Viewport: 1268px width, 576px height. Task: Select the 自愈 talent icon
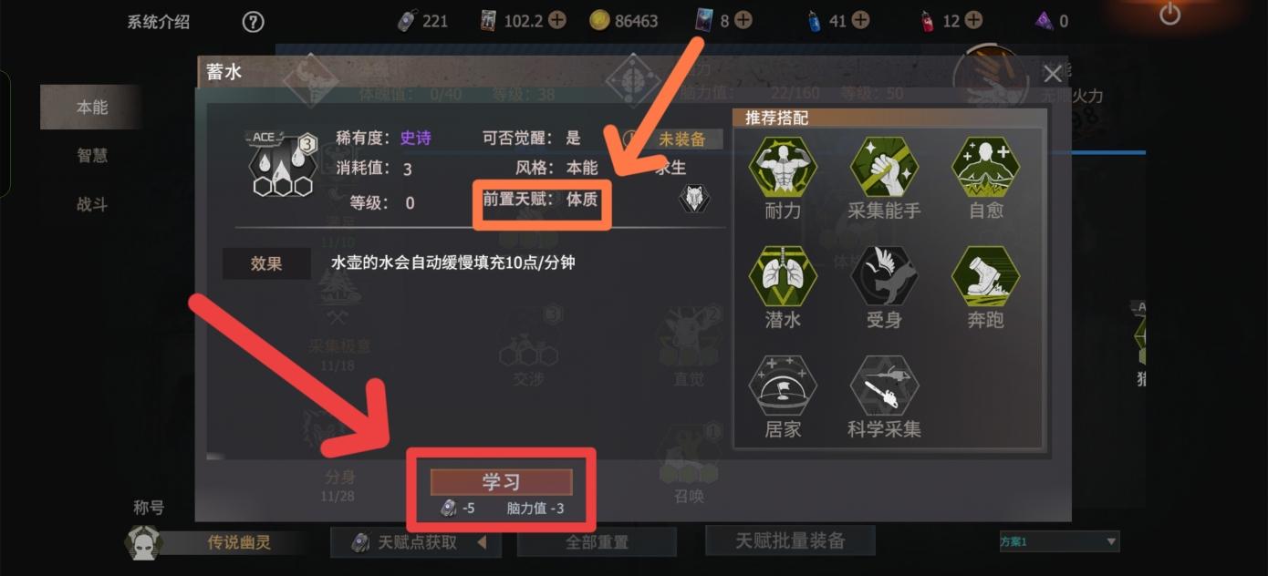(985, 167)
